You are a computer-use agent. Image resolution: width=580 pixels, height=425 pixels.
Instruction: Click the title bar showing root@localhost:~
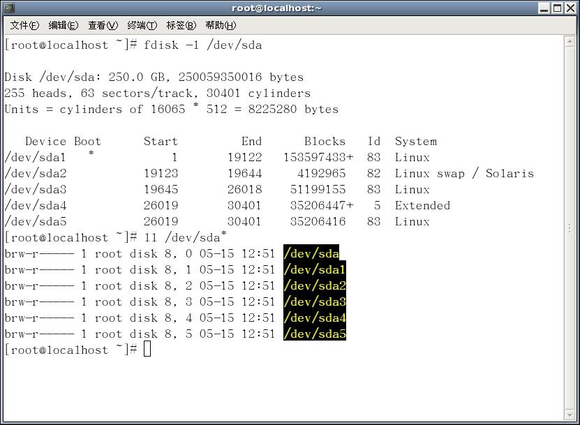click(276, 8)
